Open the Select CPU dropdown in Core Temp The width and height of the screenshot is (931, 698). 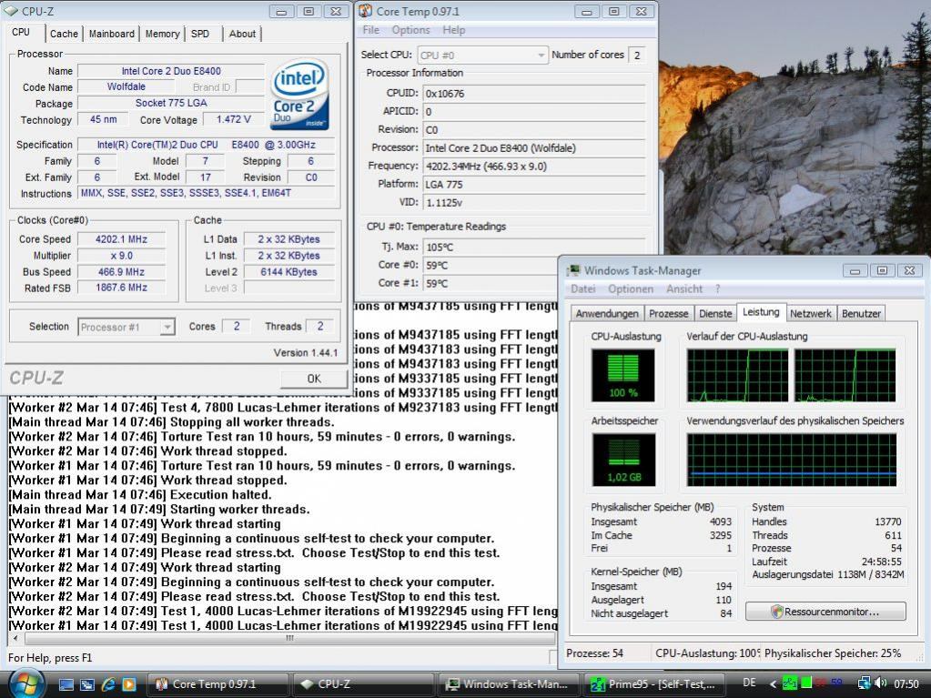pyautogui.click(x=482, y=56)
